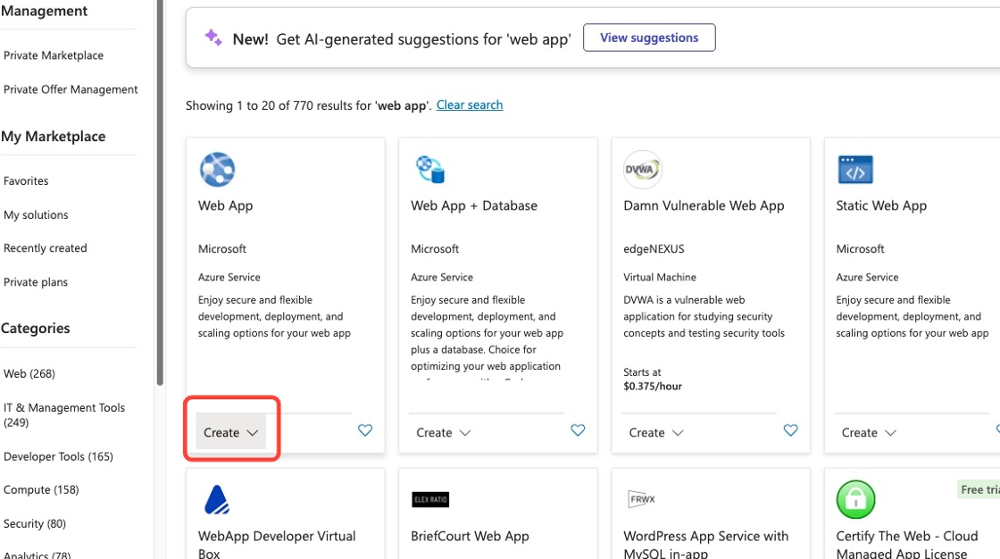
Task: Filter by Web (268) category
Action: pos(29,374)
